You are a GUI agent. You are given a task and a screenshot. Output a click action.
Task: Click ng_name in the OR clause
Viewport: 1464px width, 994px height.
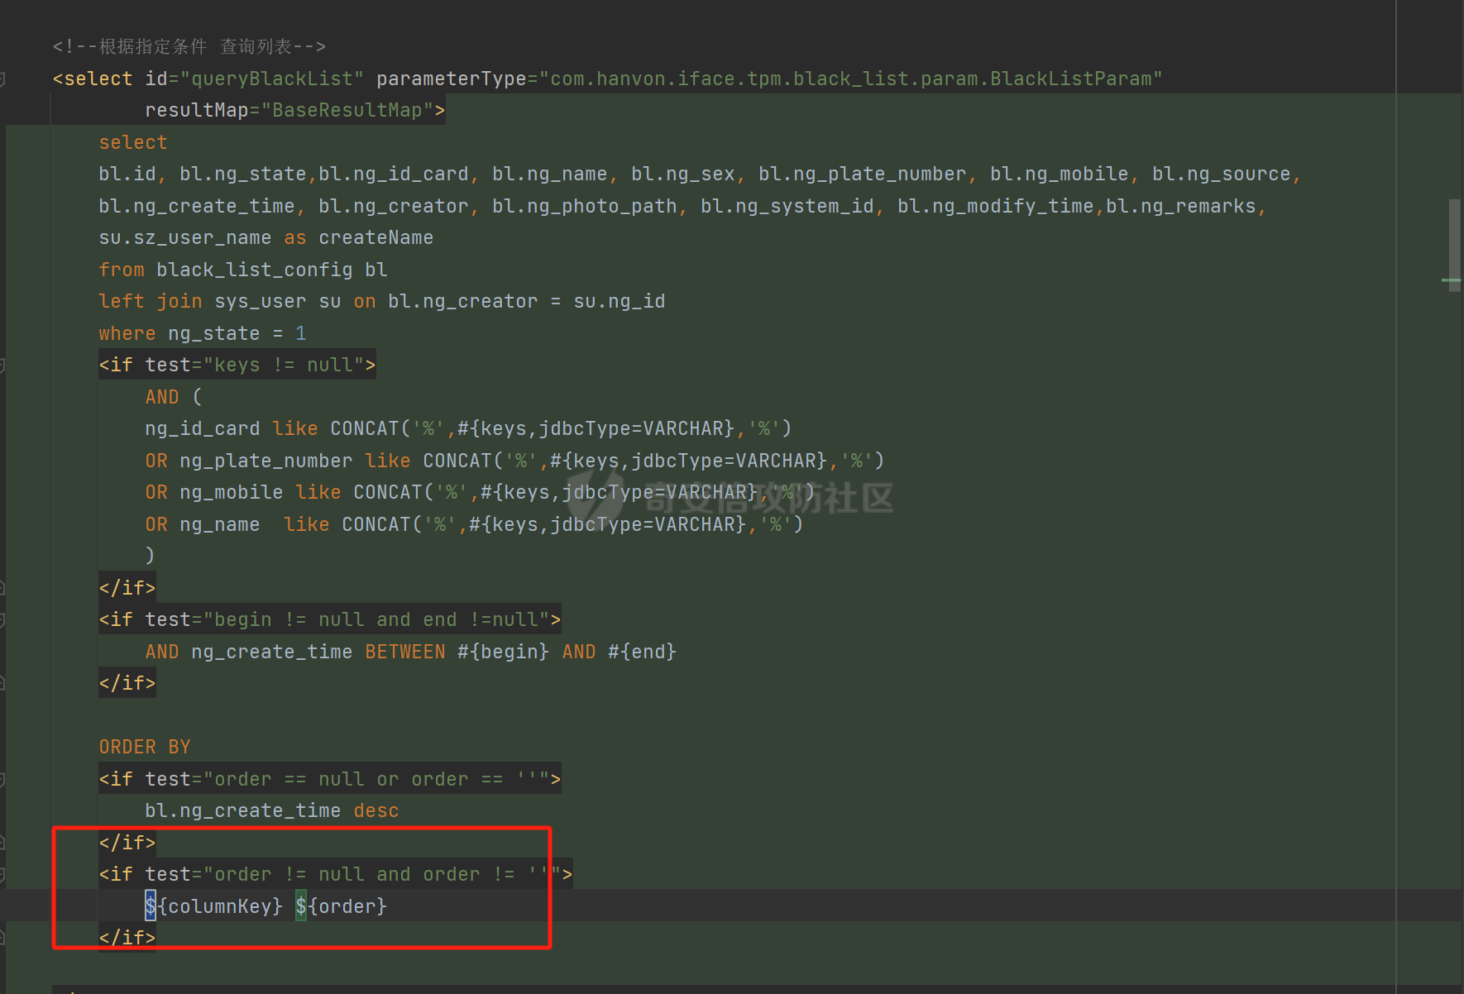point(220,524)
